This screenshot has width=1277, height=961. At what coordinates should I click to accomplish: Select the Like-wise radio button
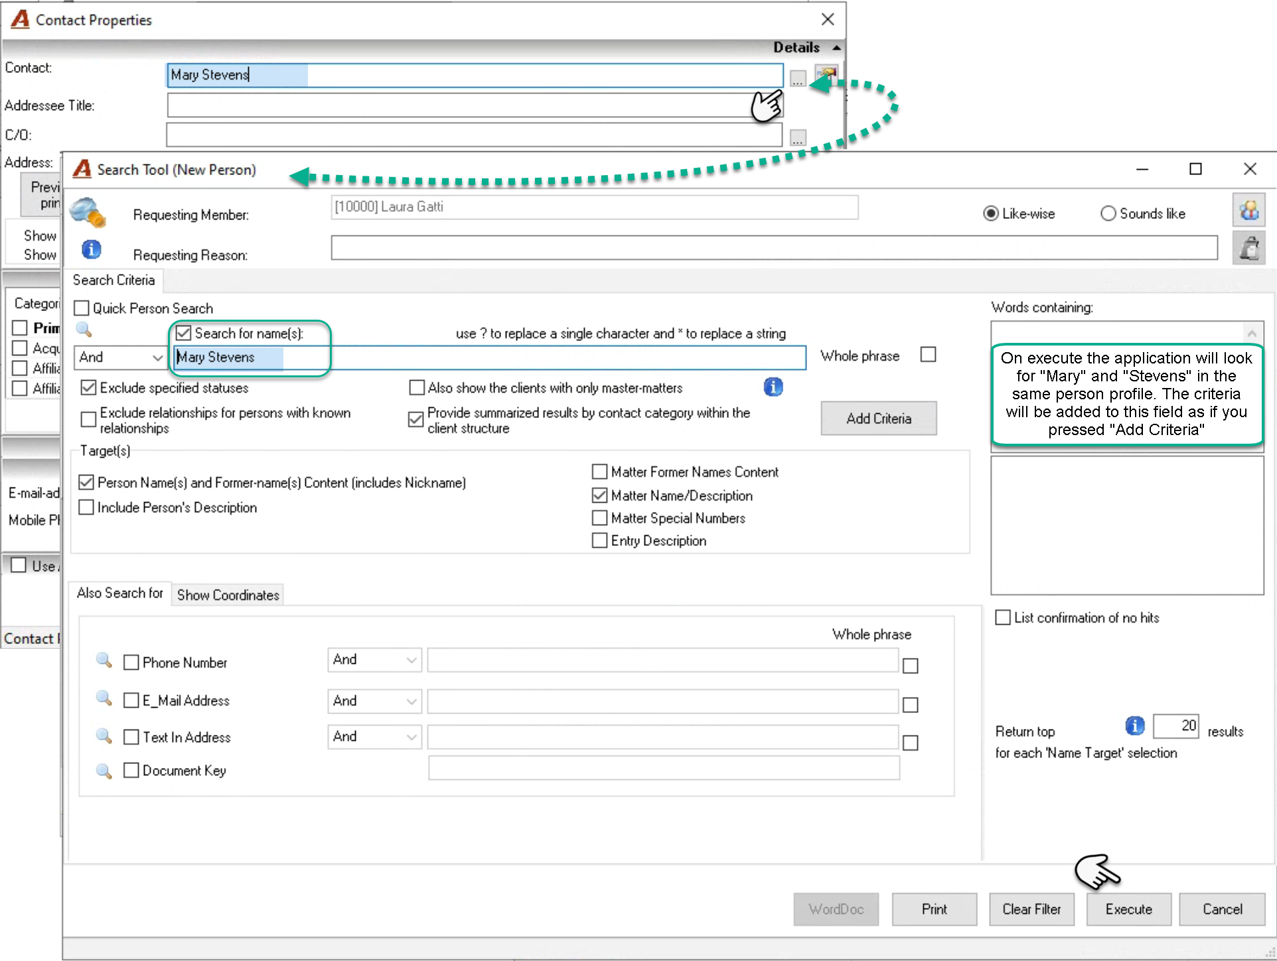(x=991, y=214)
